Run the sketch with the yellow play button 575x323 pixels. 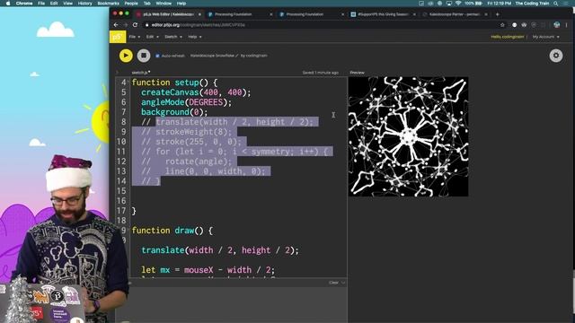(126, 56)
